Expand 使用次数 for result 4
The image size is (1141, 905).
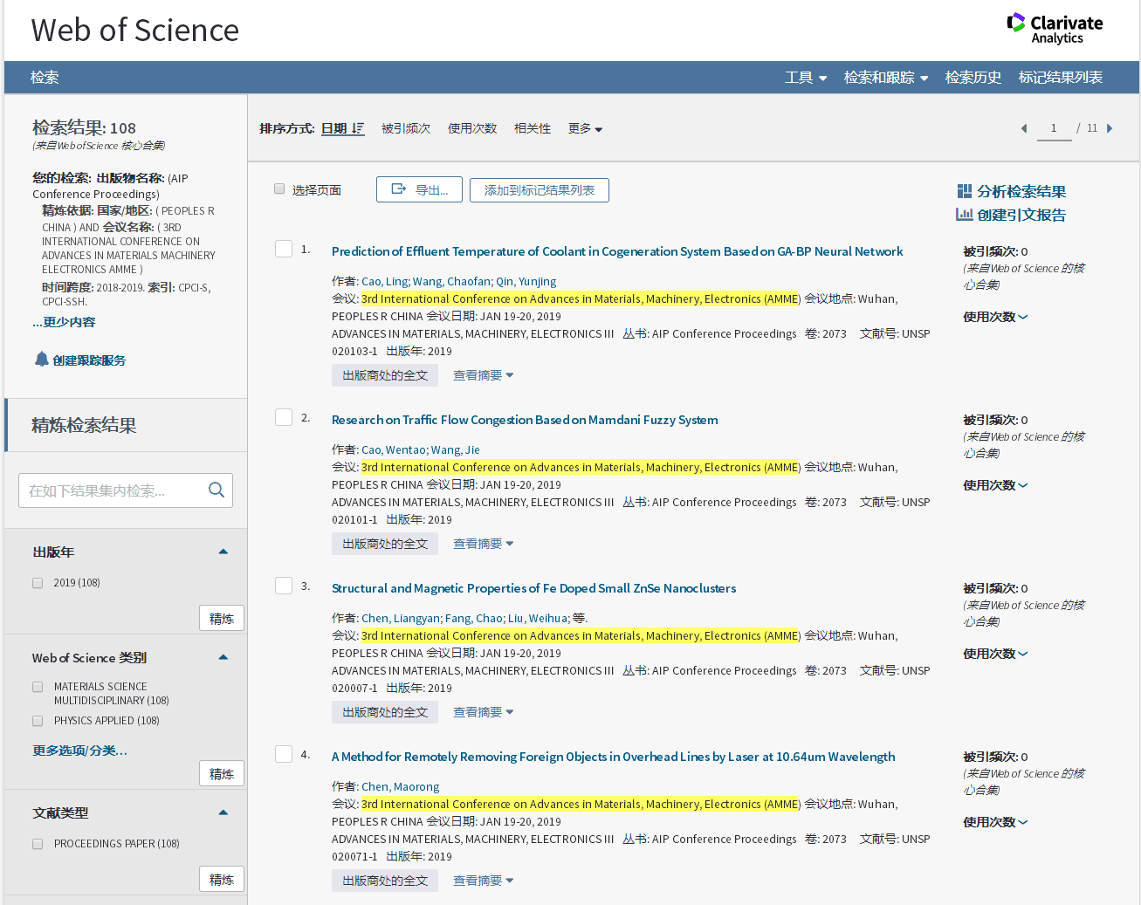click(x=995, y=822)
